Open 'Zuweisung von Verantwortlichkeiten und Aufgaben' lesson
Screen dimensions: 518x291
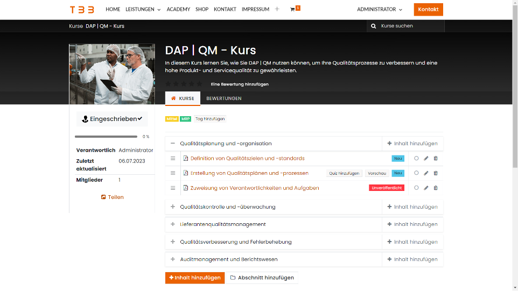click(x=255, y=188)
